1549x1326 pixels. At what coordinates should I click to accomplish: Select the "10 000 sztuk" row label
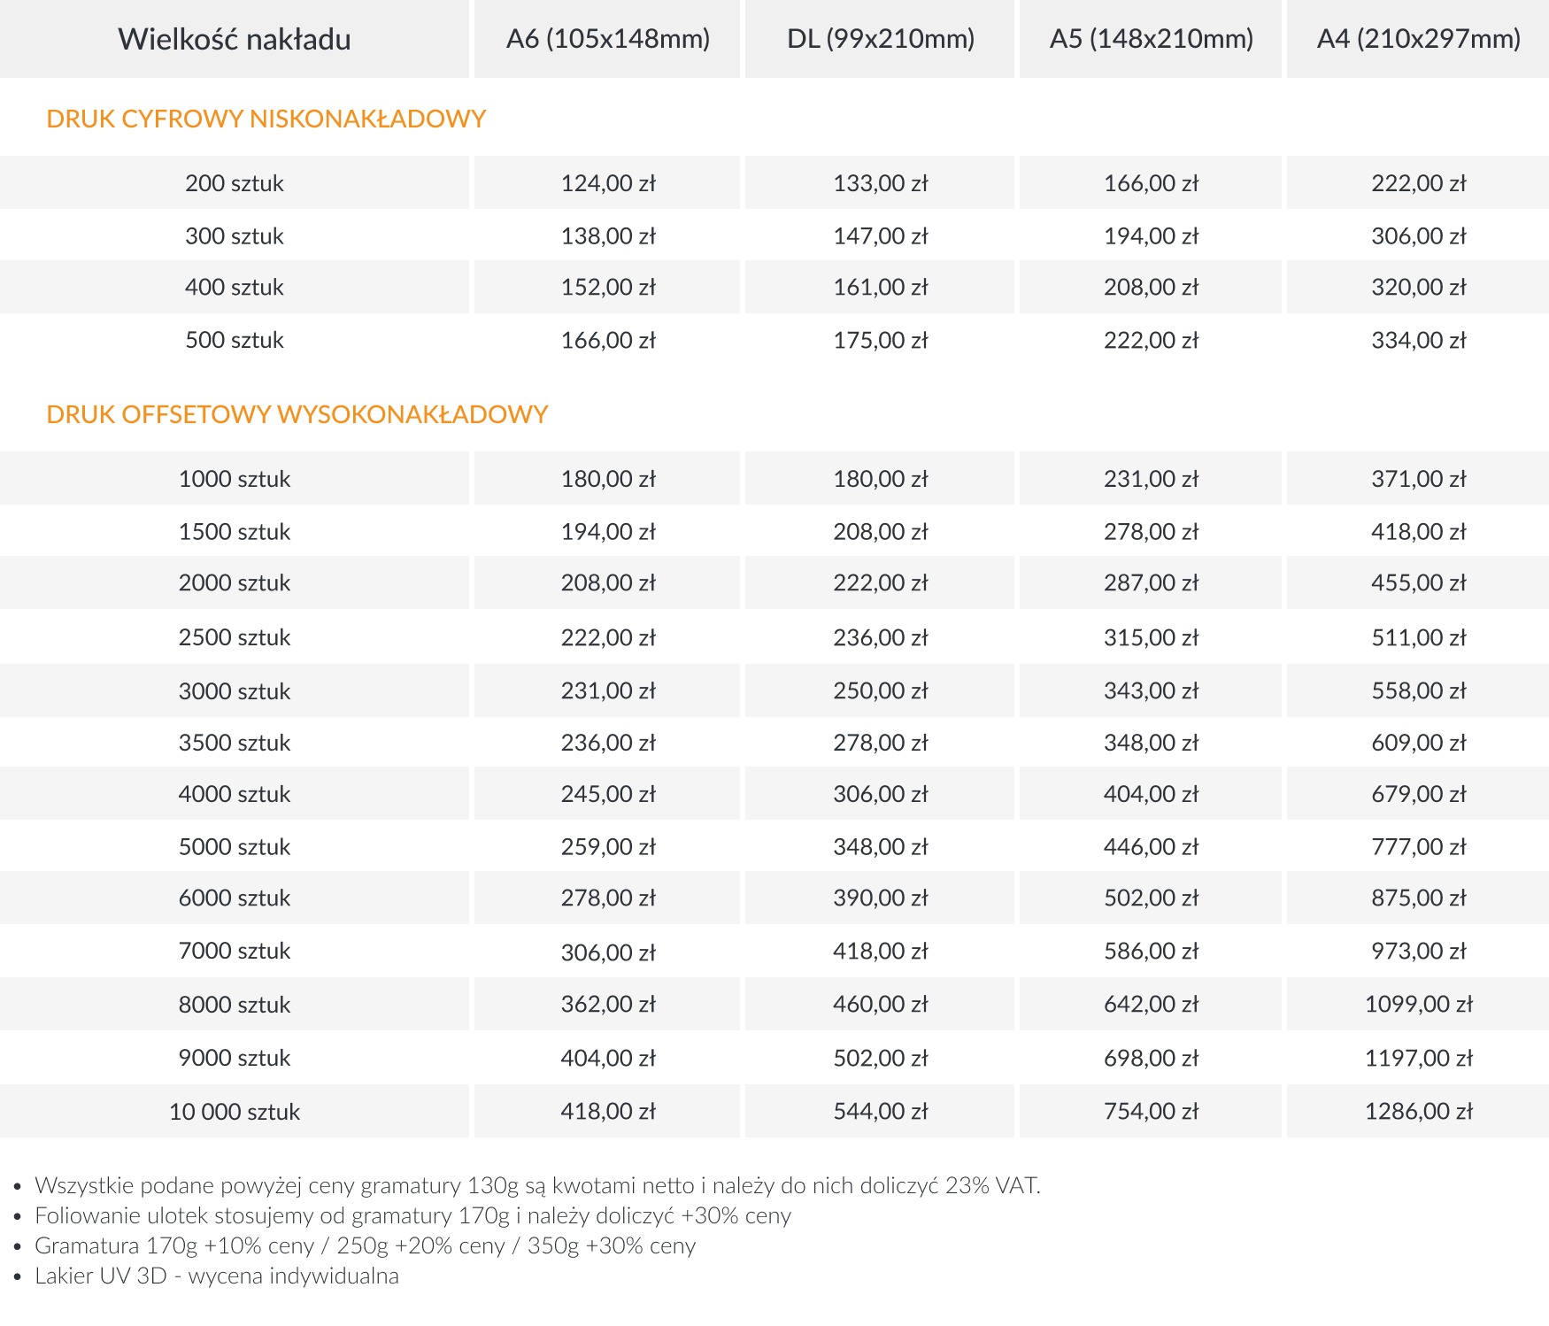(235, 1112)
